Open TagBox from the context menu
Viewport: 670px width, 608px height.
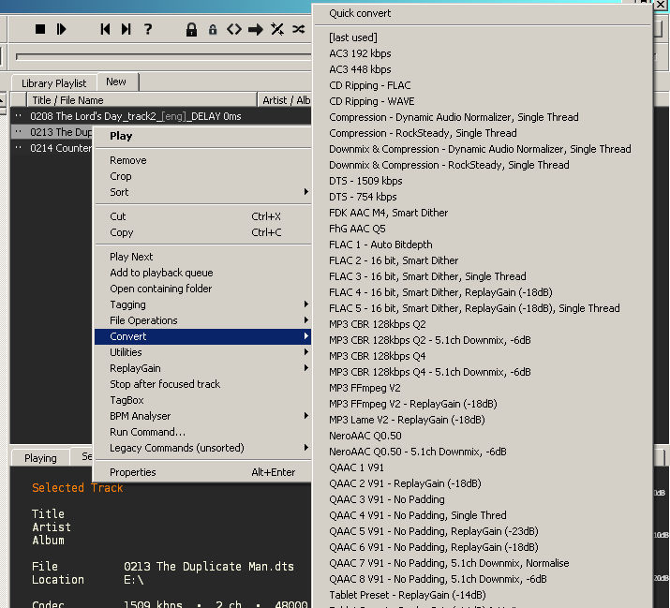pos(202,400)
